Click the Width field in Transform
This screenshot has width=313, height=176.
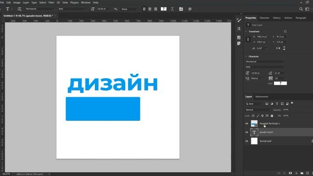click(262, 37)
